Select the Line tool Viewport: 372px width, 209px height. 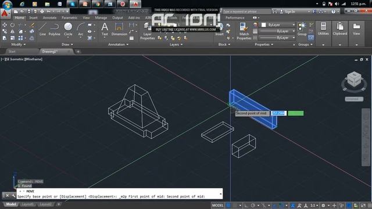(42, 30)
